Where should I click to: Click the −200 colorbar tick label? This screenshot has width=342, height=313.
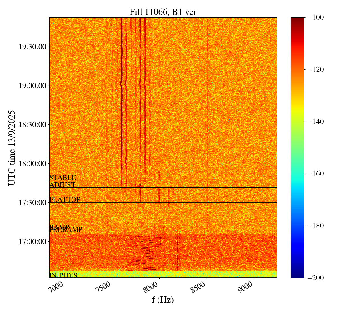click(x=315, y=278)
